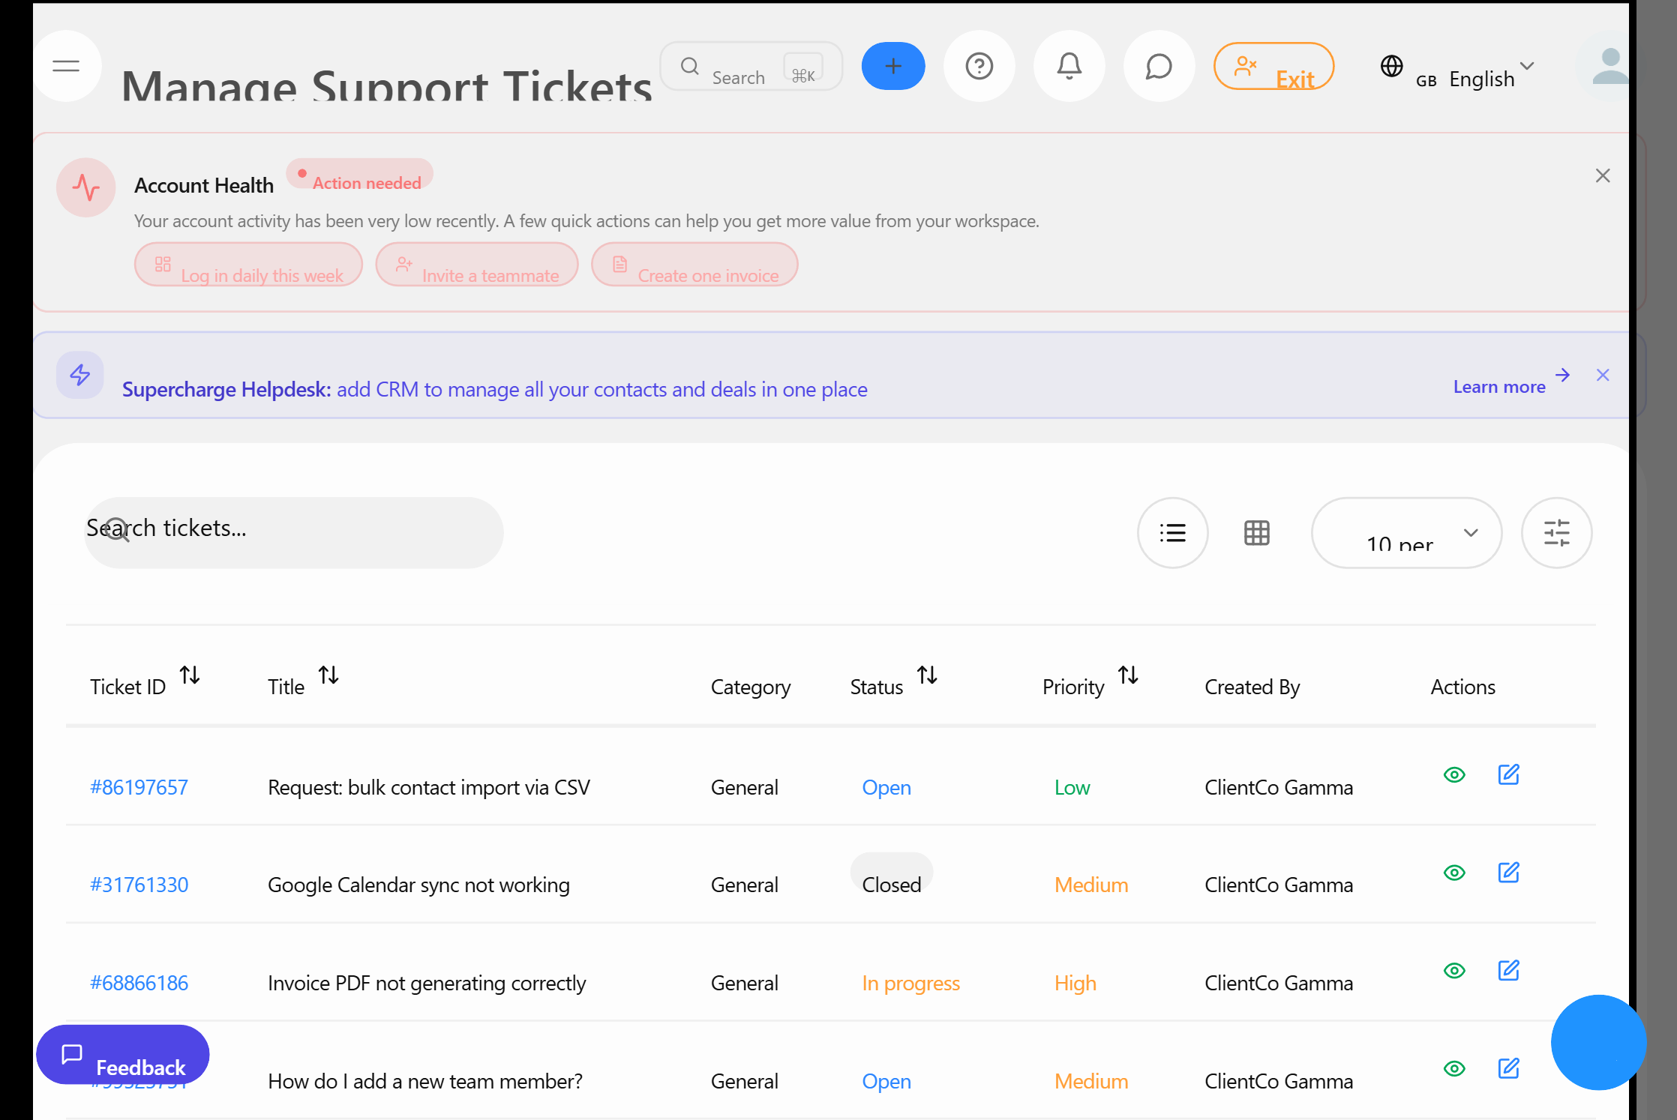Image resolution: width=1677 pixels, height=1120 pixels.
Task: Click the globe language icon
Action: [1391, 66]
